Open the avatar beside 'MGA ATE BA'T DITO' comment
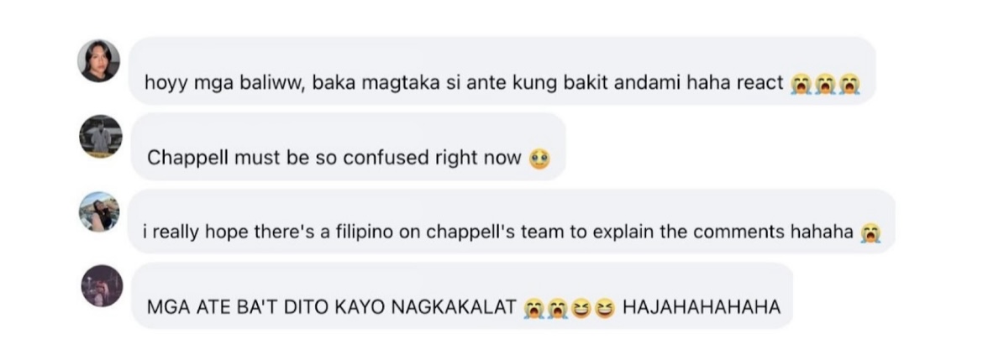The width and height of the screenshot is (983, 355). (103, 285)
